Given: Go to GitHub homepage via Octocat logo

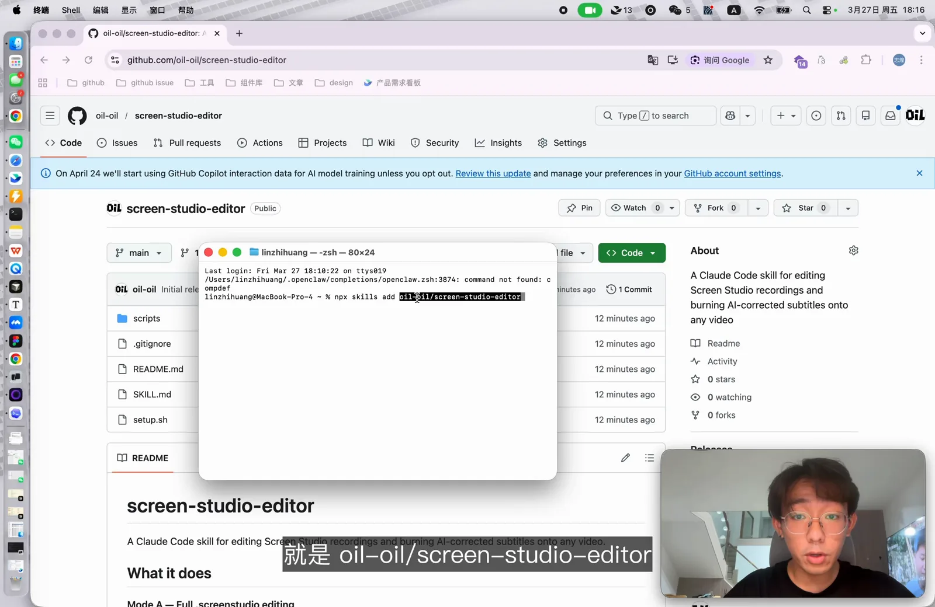Looking at the screenshot, I should pos(77,116).
